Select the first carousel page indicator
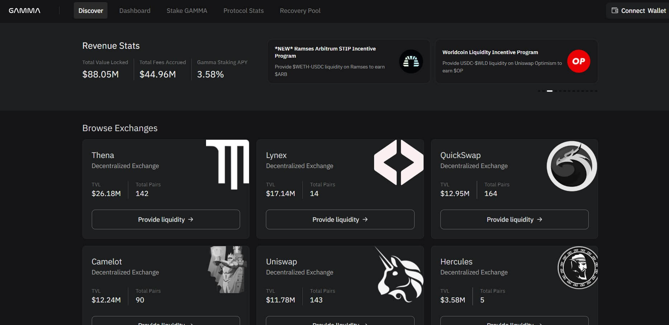This screenshot has height=325, width=669. 539,91
